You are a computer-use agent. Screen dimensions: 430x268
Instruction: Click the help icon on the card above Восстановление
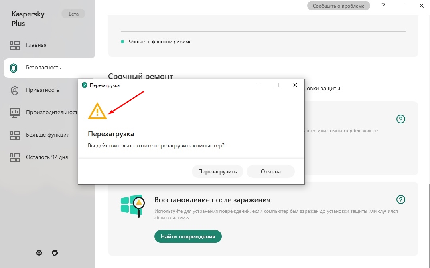pyautogui.click(x=401, y=119)
